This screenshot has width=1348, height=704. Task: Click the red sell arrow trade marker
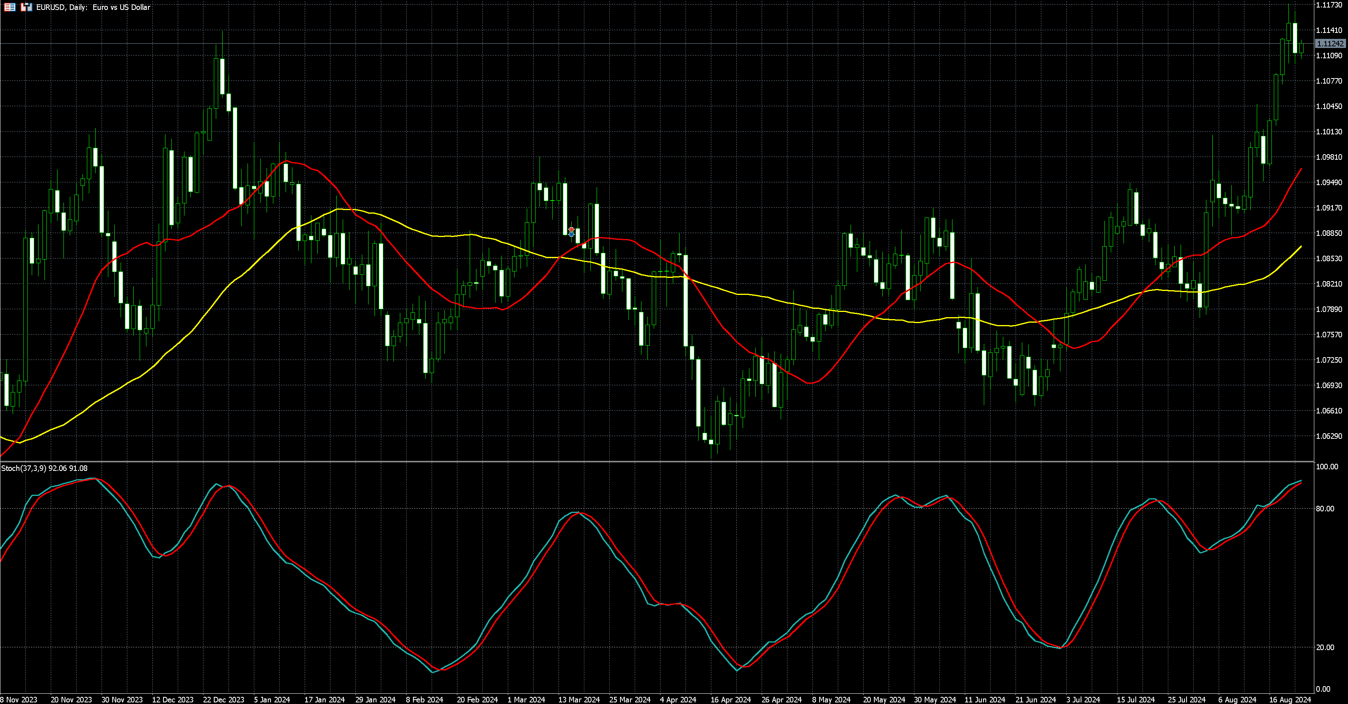click(571, 230)
